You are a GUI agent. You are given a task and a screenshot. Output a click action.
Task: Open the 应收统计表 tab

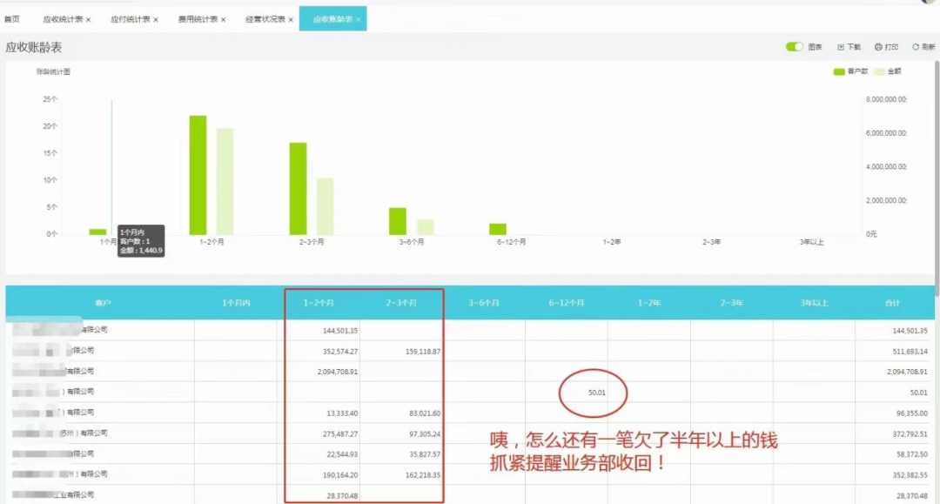63,19
